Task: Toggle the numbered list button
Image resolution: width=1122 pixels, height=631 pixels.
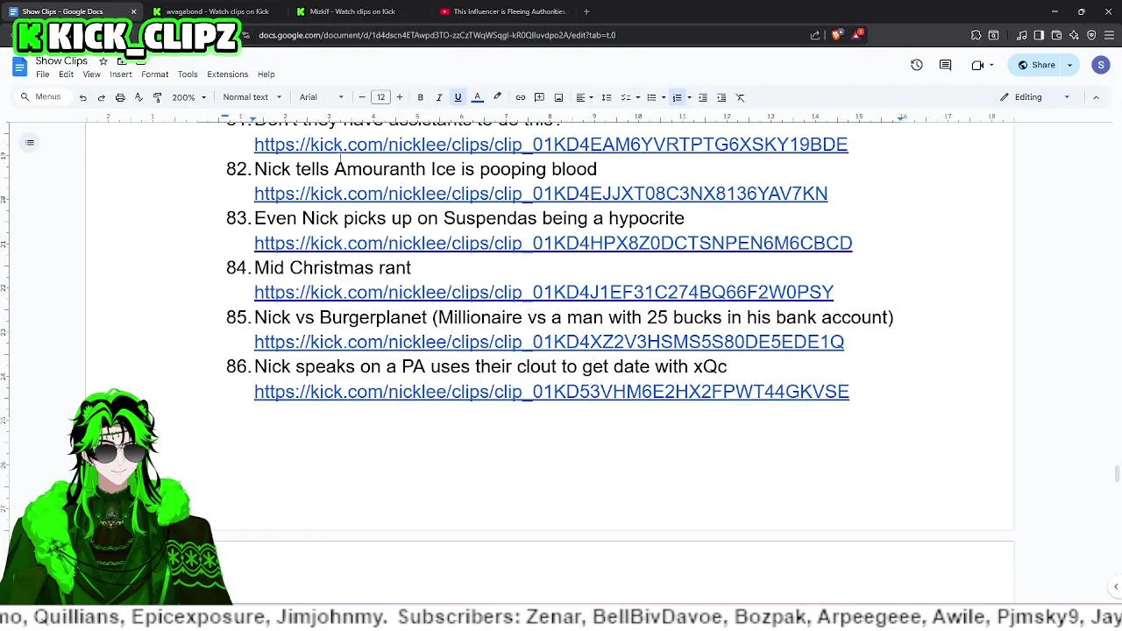Action: [x=677, y=97]
